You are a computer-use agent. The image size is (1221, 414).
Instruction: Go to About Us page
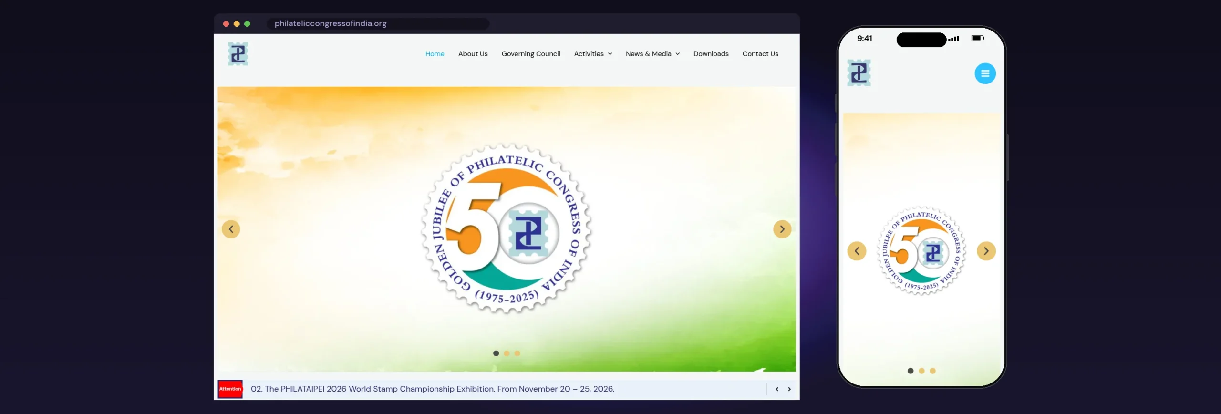[x=473, y=54]
